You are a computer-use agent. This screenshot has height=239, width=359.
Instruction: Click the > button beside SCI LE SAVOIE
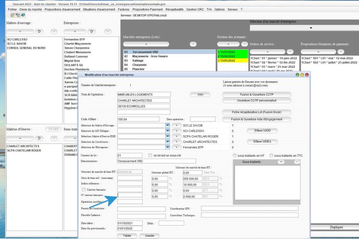click(x=177, y=125)
